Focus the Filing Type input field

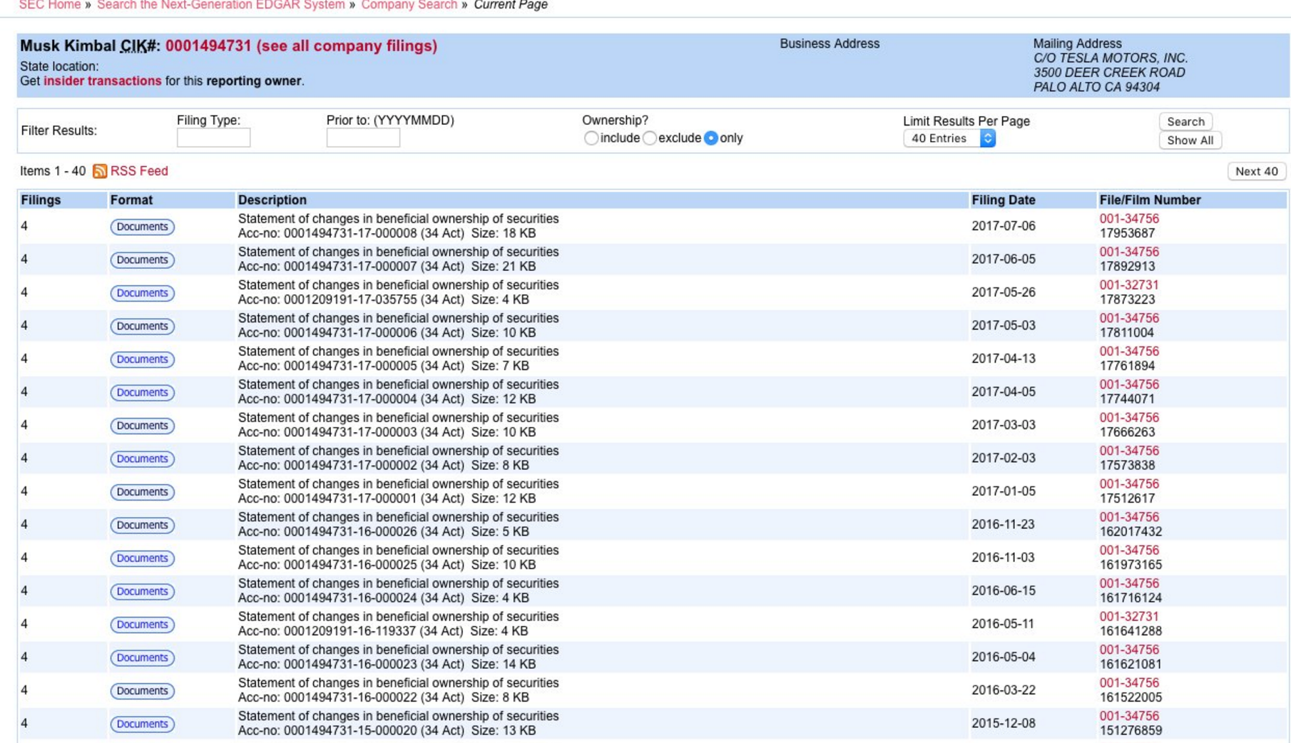pyautogui.click(x=213, y=138)
